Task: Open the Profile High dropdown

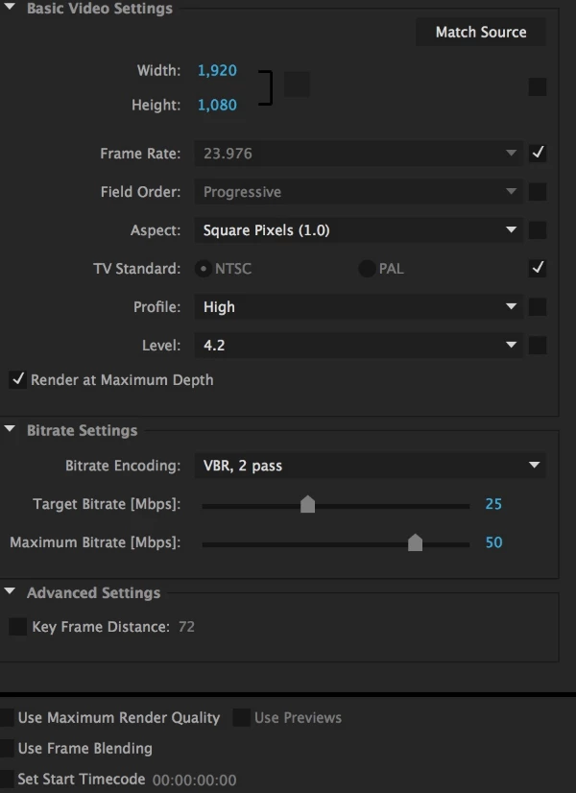Action: pos(358,307)
